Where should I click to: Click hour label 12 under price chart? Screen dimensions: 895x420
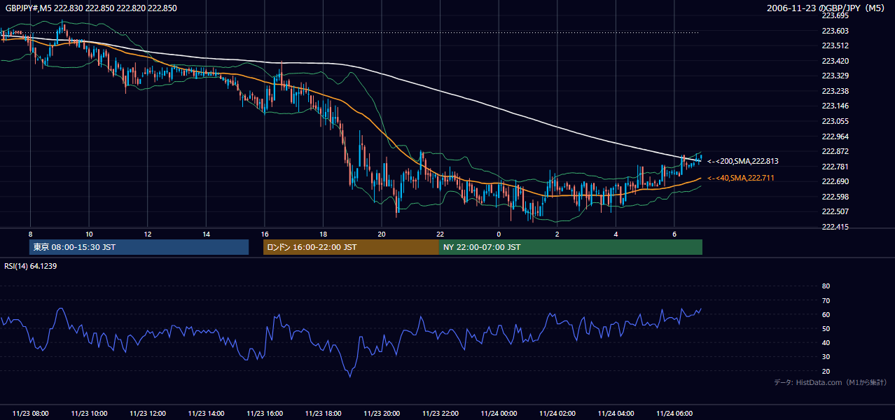[x=148, y=234]
